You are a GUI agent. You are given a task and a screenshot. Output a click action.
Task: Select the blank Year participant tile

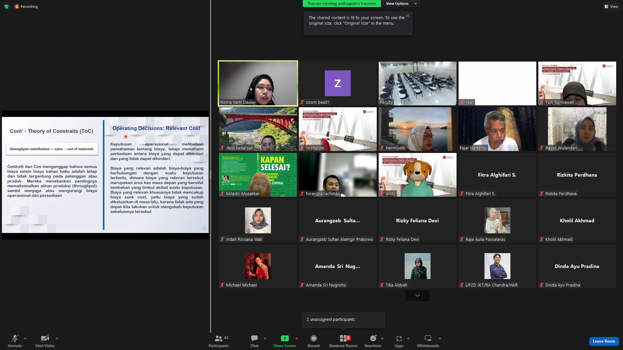(497, 83)
